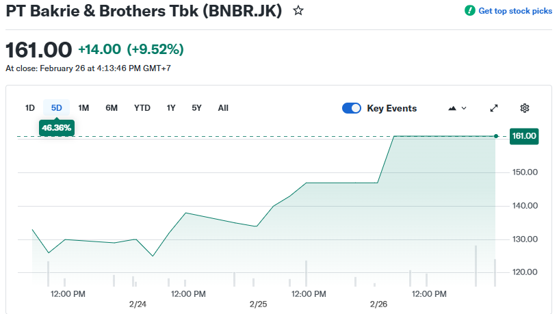Viewport: 559px width, 314px height.
Task: Expand the chart to full screen
Action: [494, 108]
